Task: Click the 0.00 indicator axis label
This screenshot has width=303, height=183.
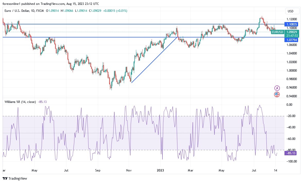Action: tap(289, 105)
